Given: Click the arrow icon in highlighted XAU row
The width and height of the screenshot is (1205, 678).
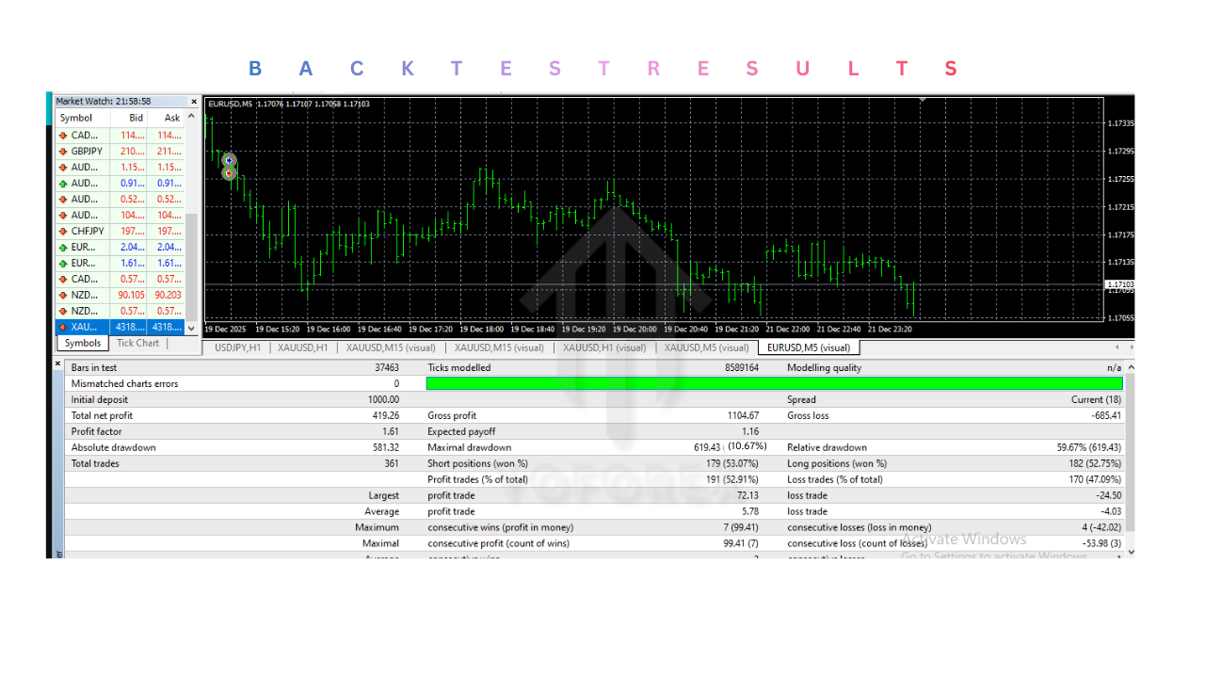Looking at the screenshot, I should tap(63, 328).
